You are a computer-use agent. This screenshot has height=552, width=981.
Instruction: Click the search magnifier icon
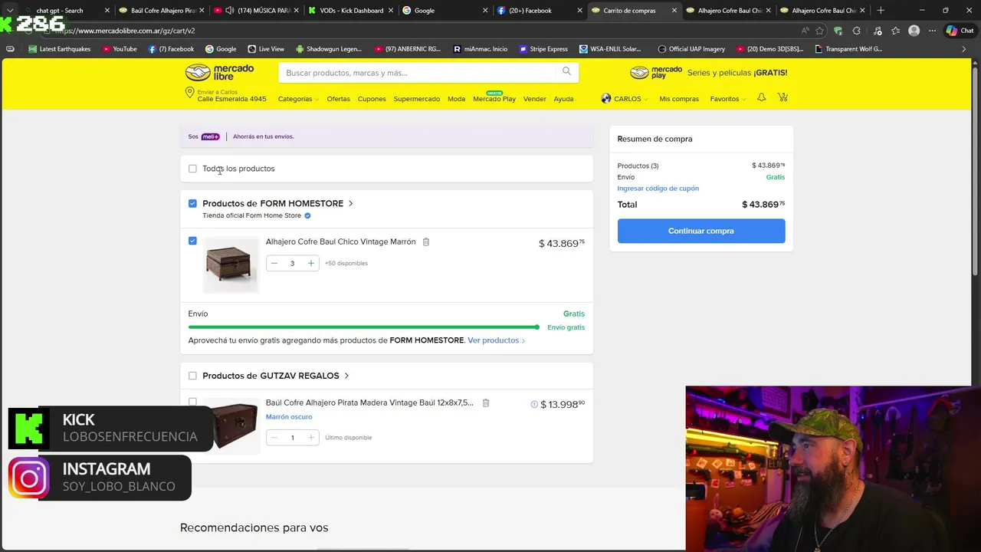click(566, 71)
